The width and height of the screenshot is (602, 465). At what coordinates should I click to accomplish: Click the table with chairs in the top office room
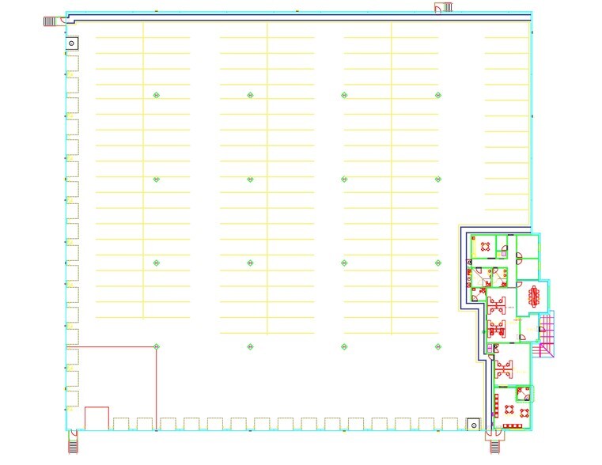(x=483, y=247)
